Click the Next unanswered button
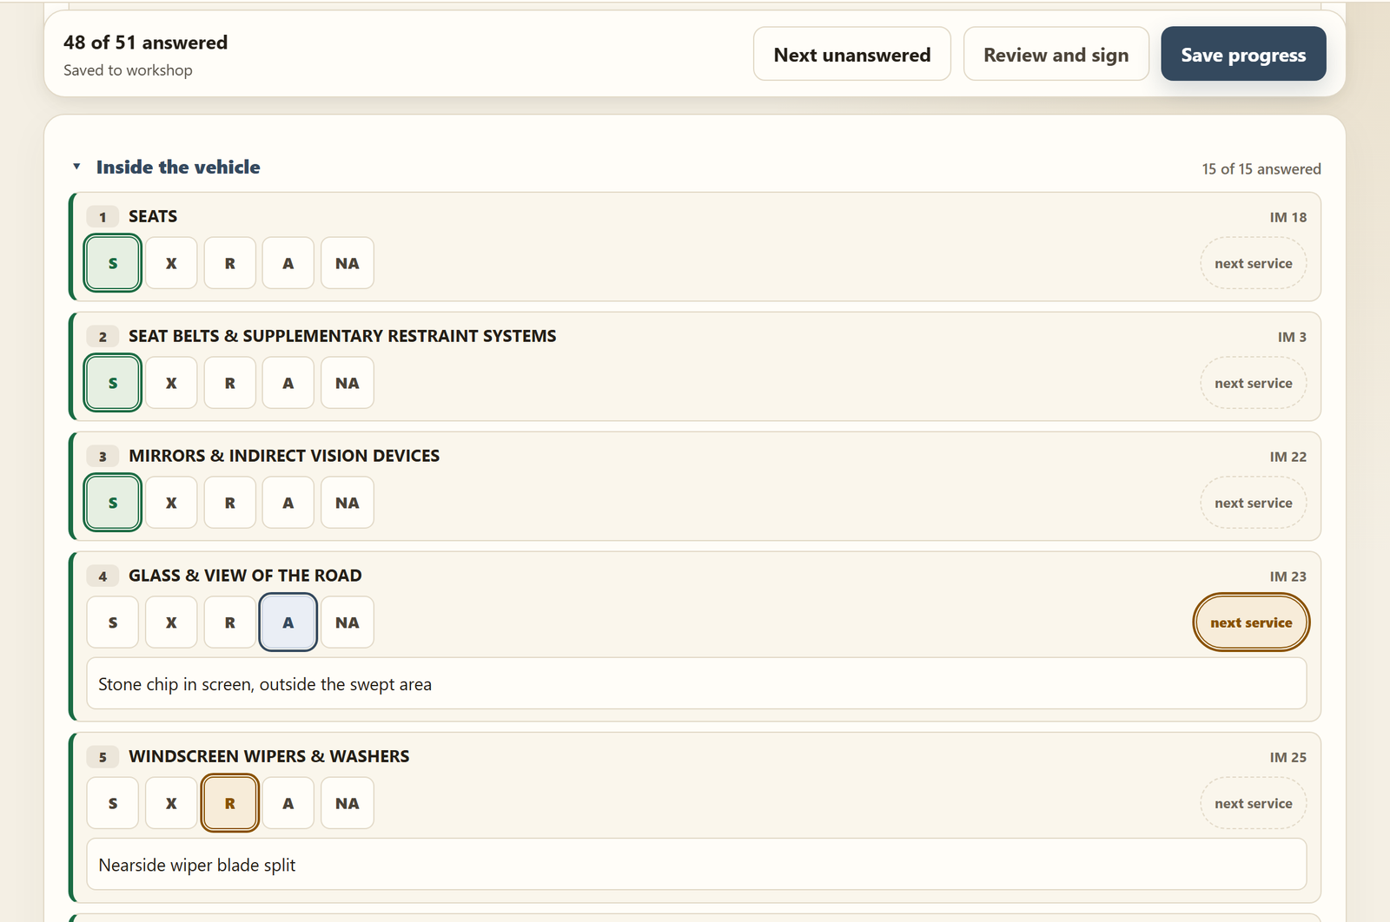The width and height of the screenshot is (1390, 922). tap(852, 54)
